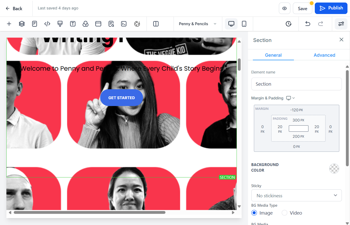Switch to mobile view
The width and height of the screenshot is (350, 225).
coord(244,24)
